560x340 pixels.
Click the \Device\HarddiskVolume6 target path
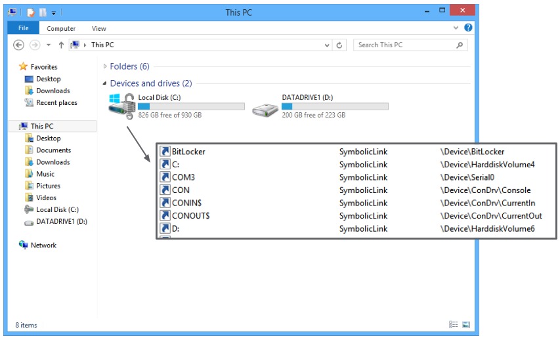click(x=488, y=229)
